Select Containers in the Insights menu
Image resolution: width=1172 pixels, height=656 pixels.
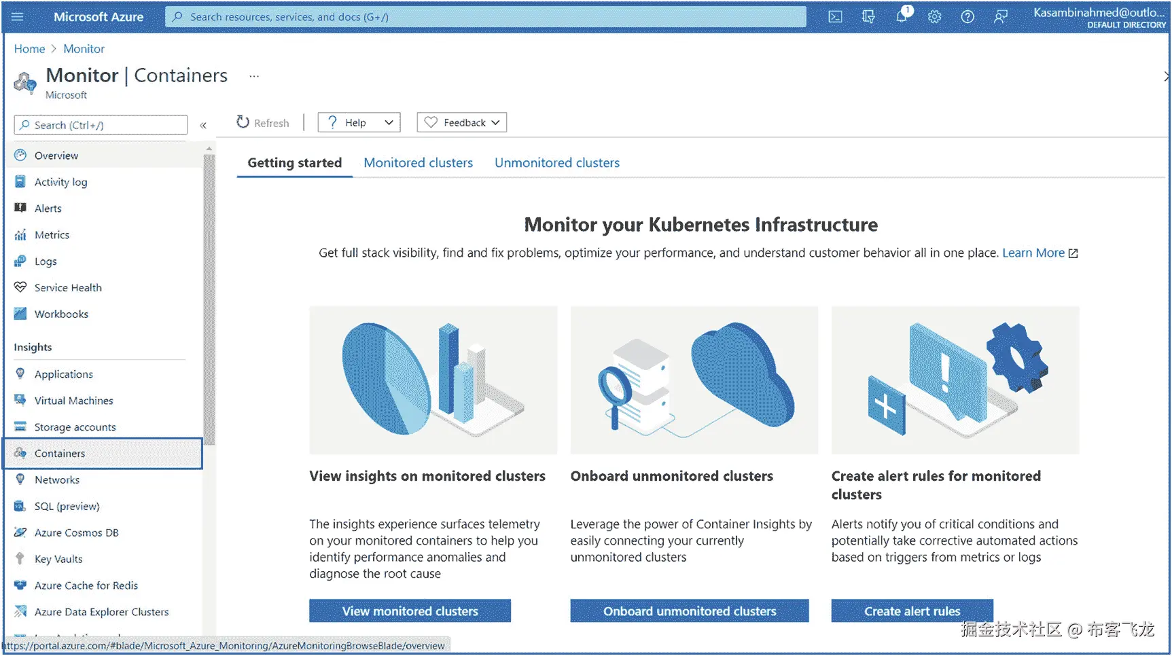pos(103,454)
